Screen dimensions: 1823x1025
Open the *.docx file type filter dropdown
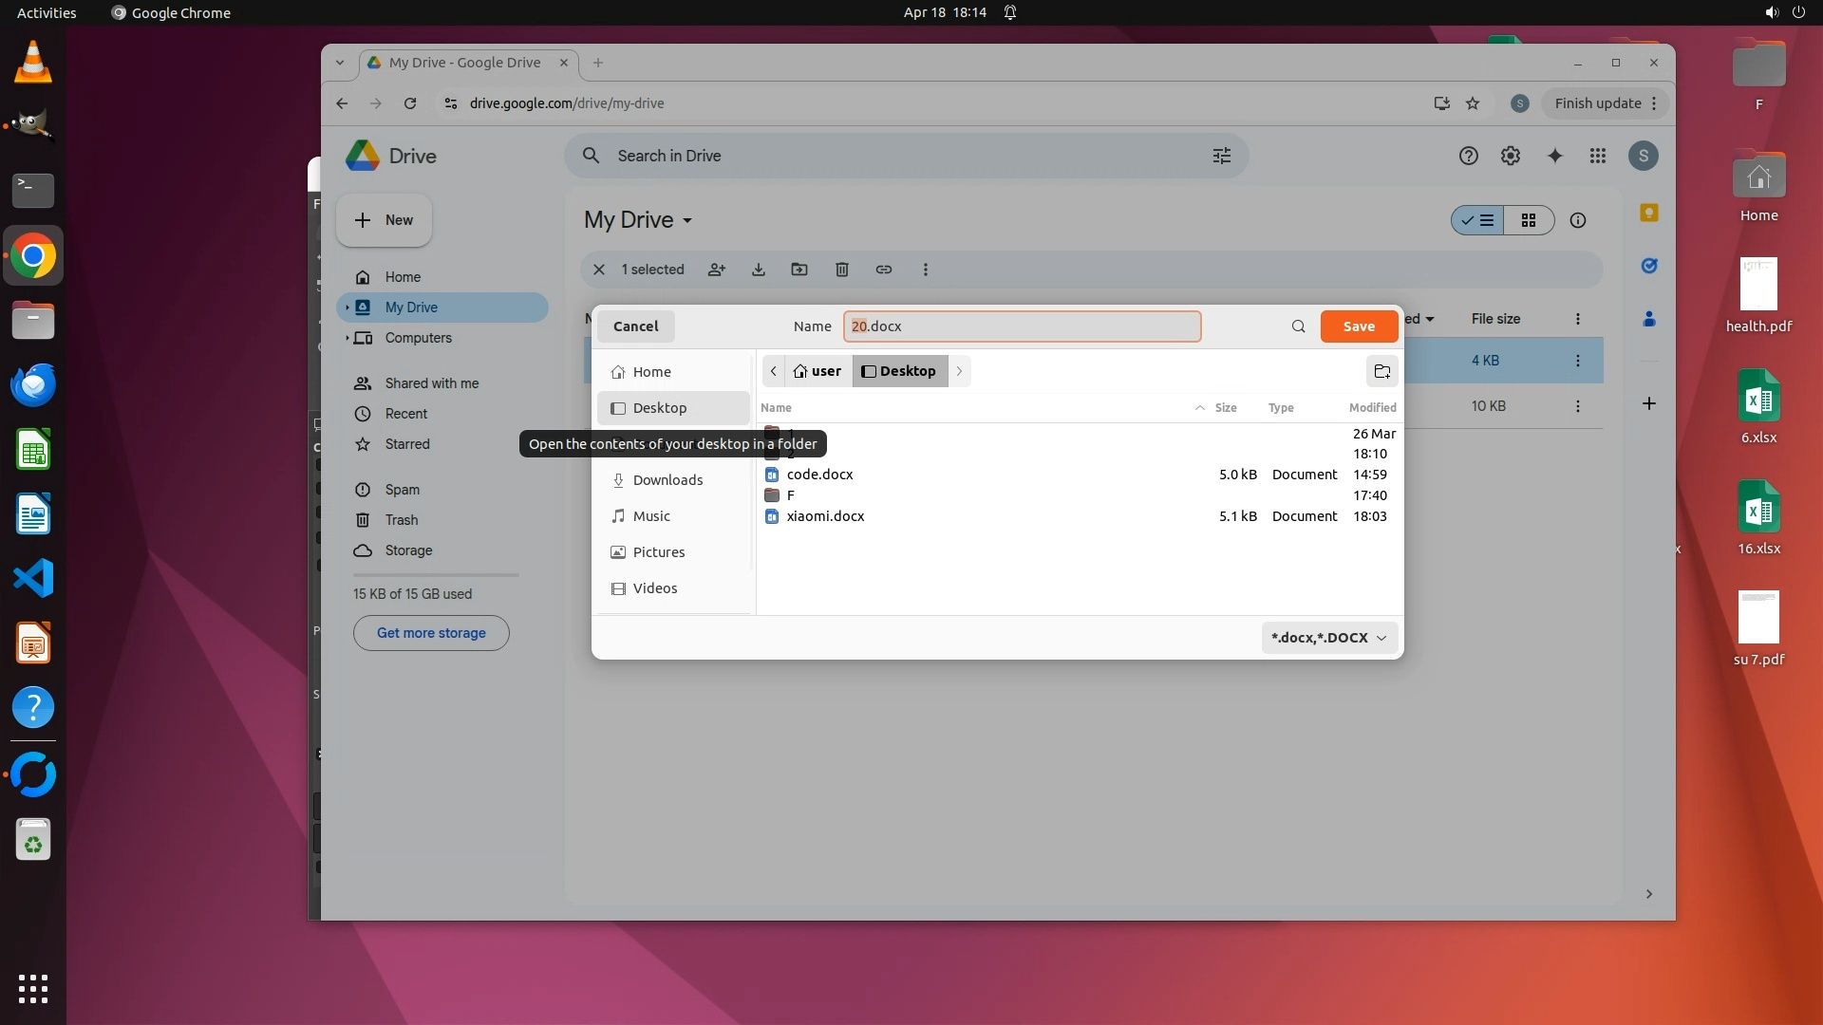1328,638
